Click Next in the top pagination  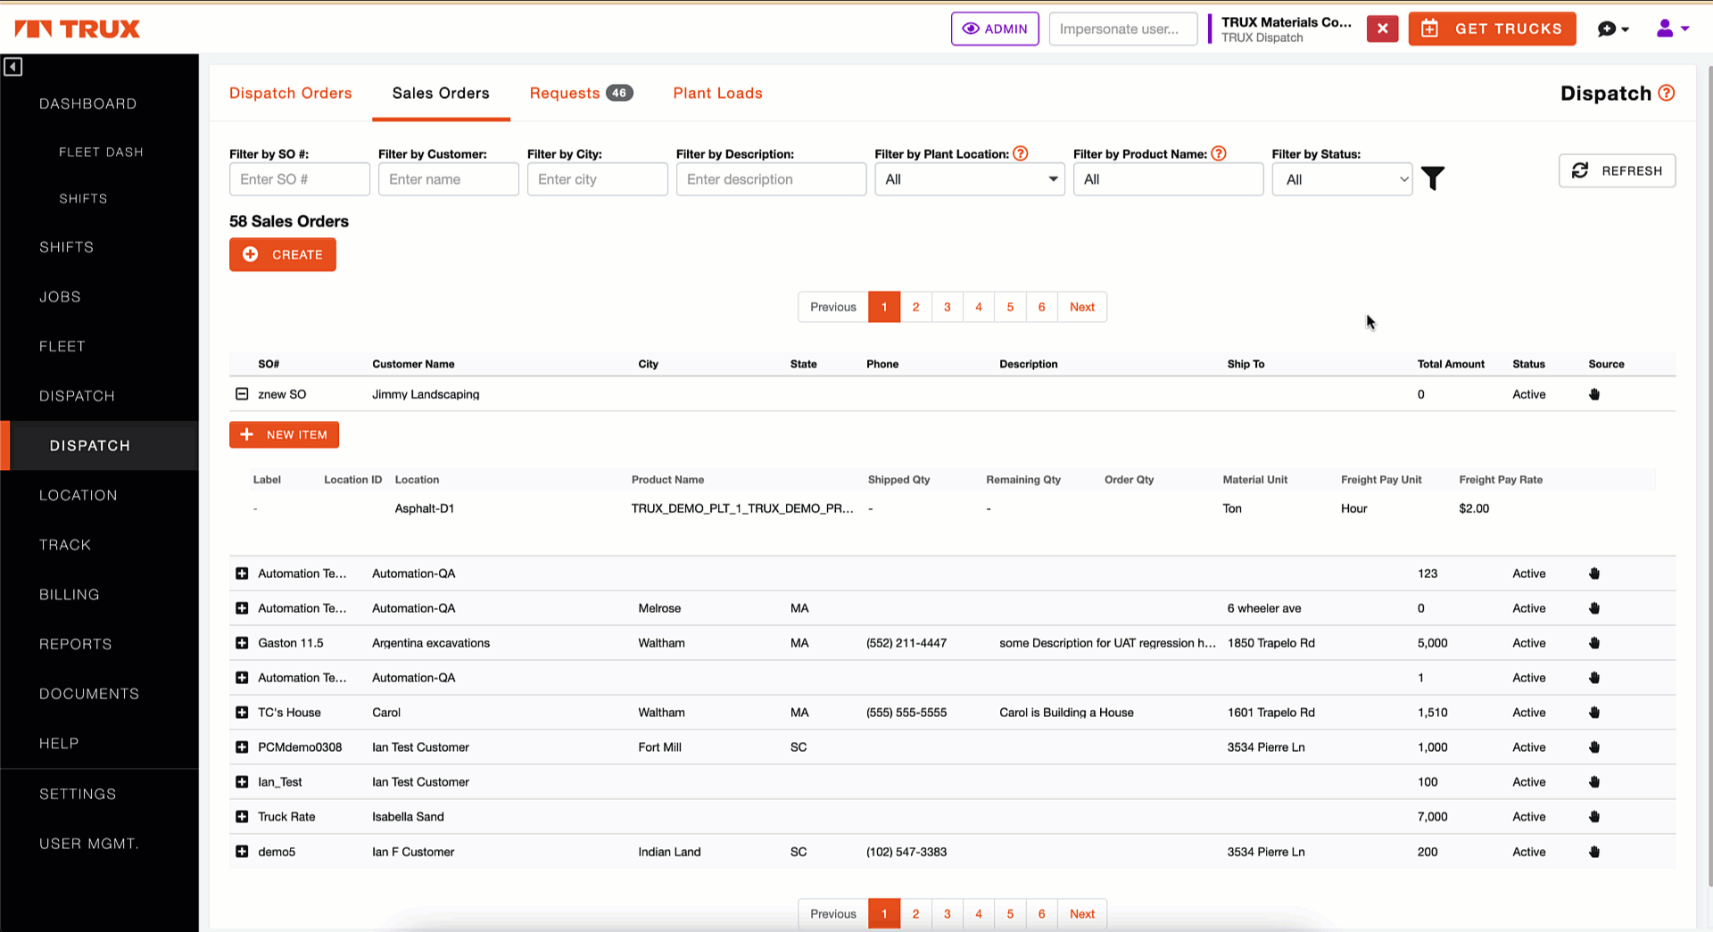(x=1082, y=307)
